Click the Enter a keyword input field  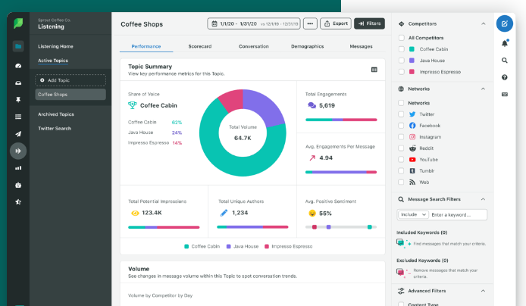click(x=458, y=214)
